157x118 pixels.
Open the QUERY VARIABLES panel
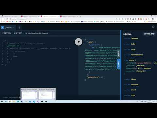[x=10, y=97]
